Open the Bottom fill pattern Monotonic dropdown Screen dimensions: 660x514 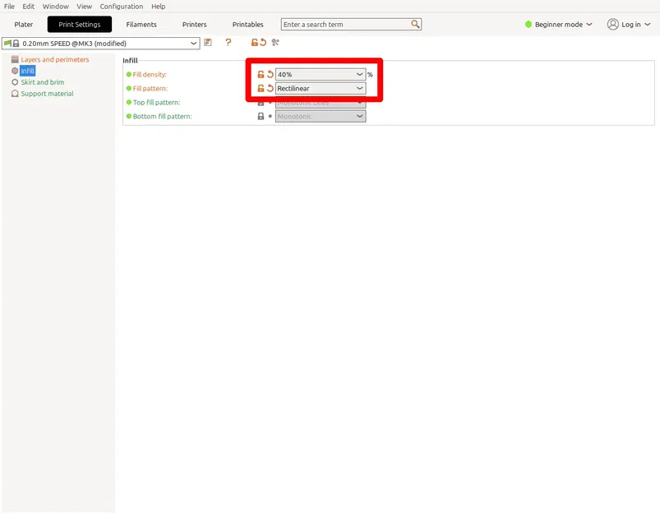pyautogui.click(x=321, y=116)
